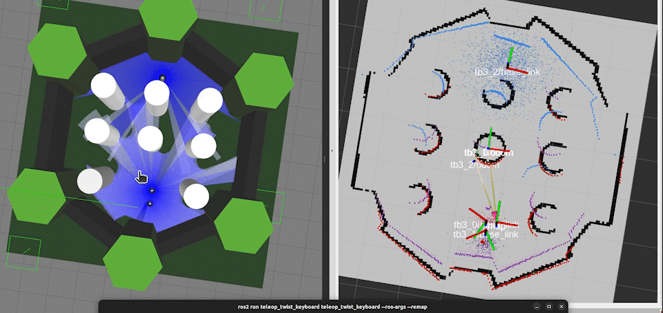Select the tb3_2/base_link frame label
Image resolution: width=663 pixels, height=313 pixels.
tap(508, 72)
